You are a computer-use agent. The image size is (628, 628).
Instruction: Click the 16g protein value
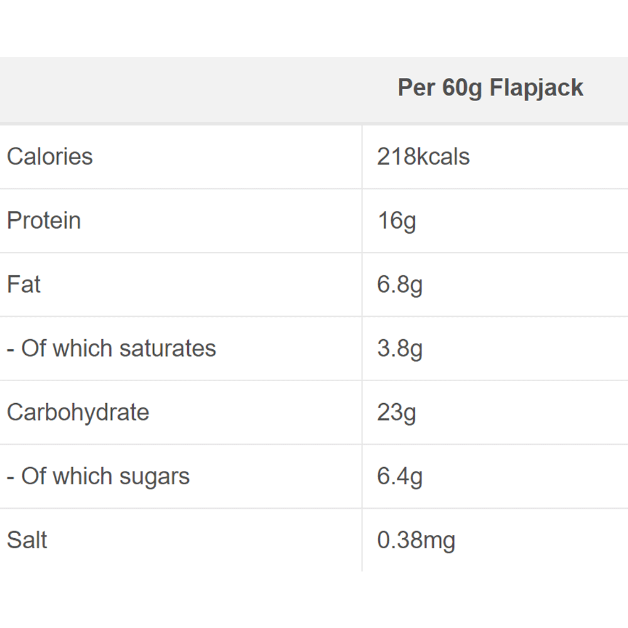[397, 220]
